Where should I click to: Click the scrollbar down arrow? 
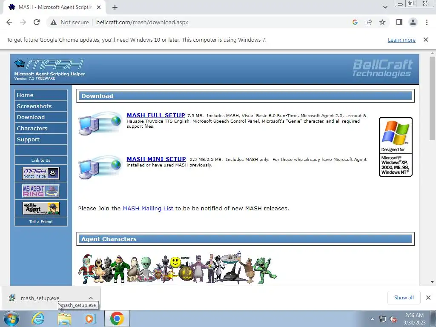[432, 282]
